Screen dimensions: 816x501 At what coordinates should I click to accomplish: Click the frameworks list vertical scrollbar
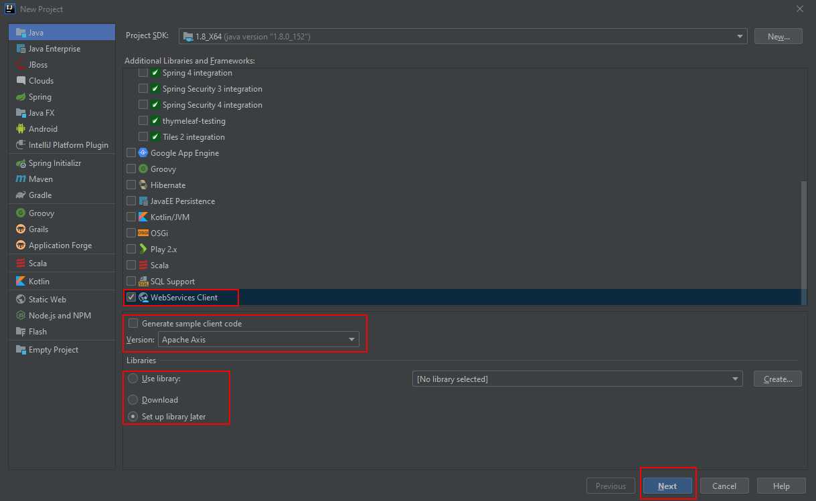pos(804,241)
